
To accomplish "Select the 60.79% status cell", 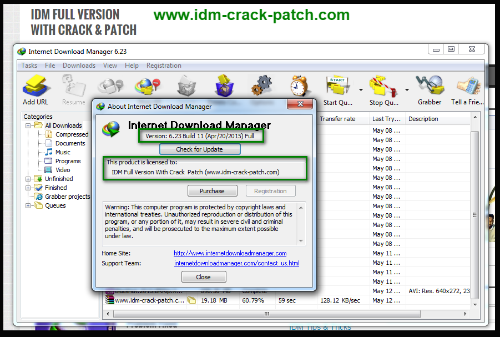I will point(253,300).
